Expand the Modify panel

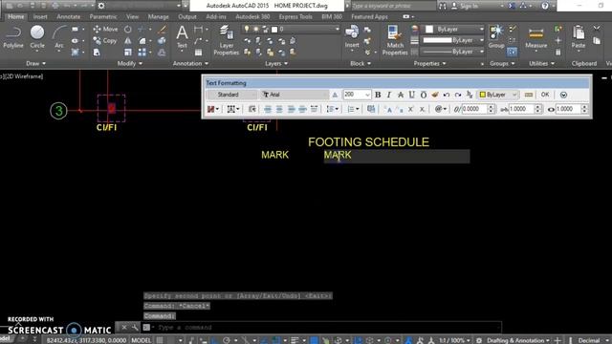point(130,64)
